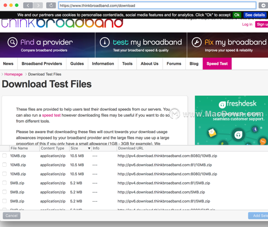Screen dimensions: 268x227
Task: Open the About Us menu
Action: tap(150, 63)
